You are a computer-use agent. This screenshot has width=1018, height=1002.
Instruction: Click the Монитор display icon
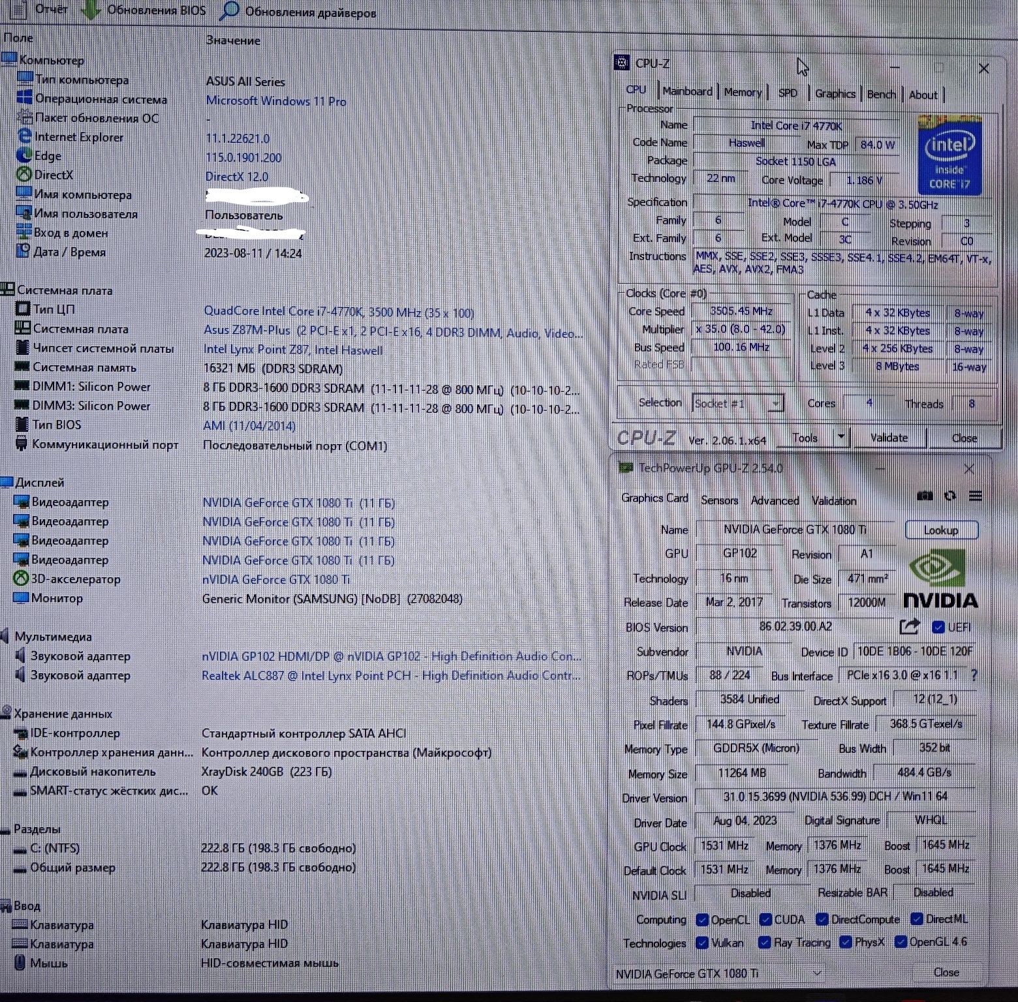[x=21, y=598]
